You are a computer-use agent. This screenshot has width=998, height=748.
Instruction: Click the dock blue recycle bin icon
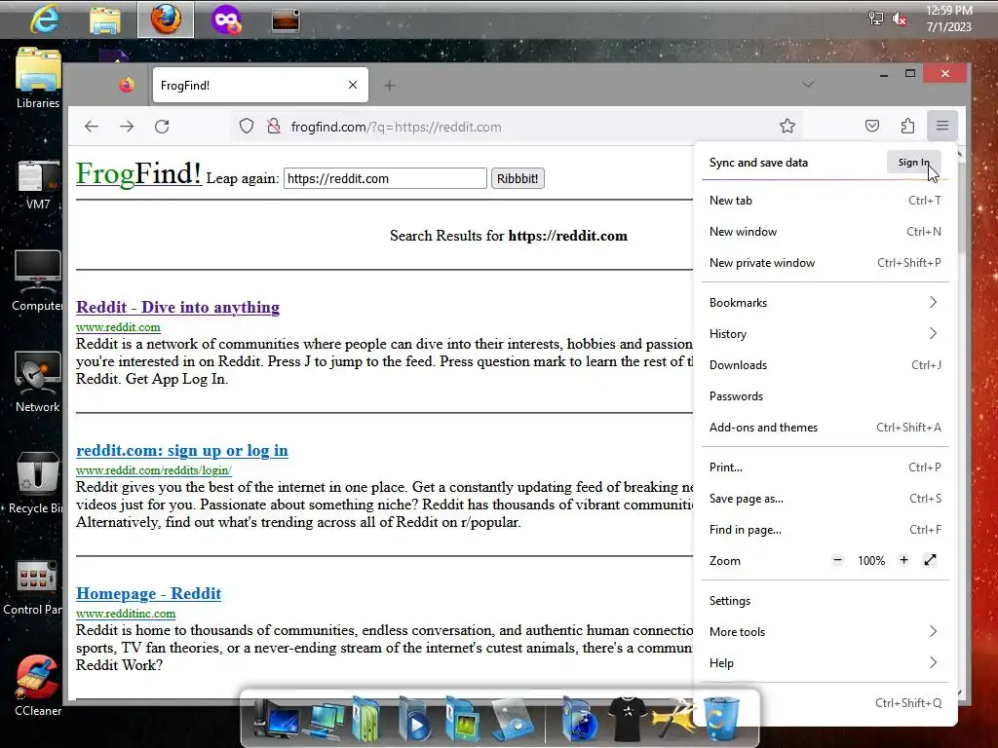[721, 719]
